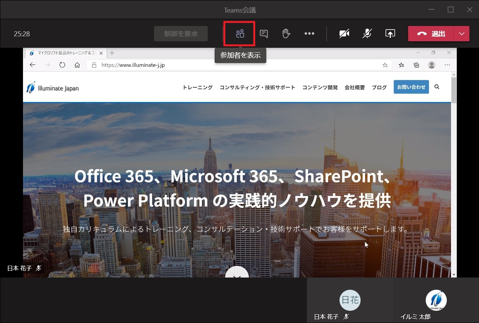Screen dimensions: 479x323
Task: Click the 日本 花子 name label over the shared screen
Action: [20, 268]
